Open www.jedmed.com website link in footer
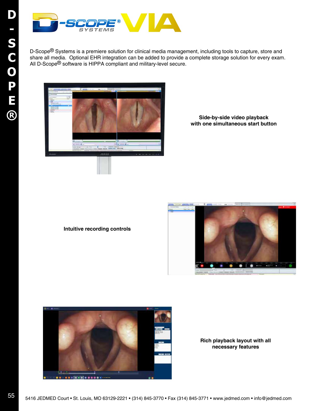This screenshot has height=411, width=317. click(x=231, y=398)
